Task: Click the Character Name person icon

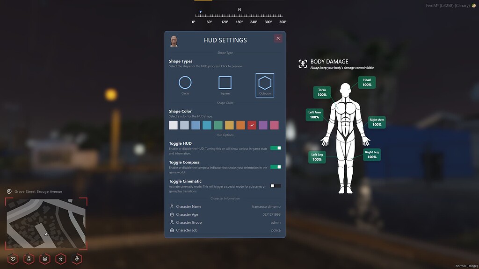Action: pos(172,206)
